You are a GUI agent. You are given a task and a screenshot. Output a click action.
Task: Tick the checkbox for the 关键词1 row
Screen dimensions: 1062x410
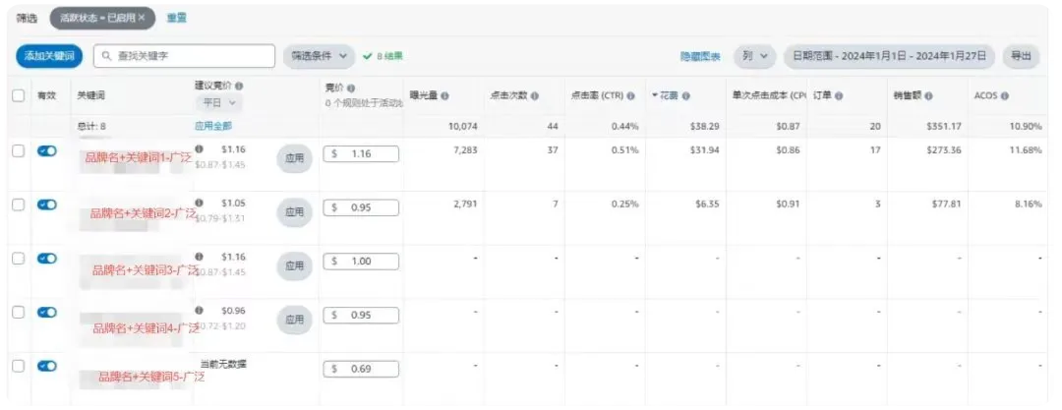point(19,151)
